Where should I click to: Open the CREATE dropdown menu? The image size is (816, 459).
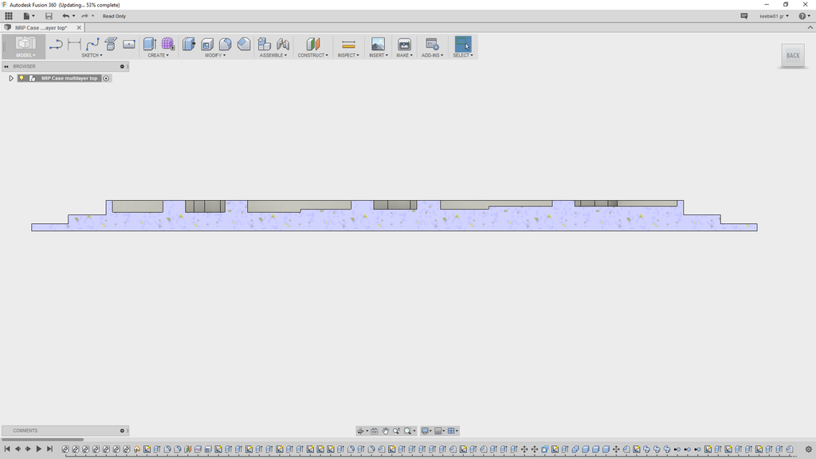point(159,55)
